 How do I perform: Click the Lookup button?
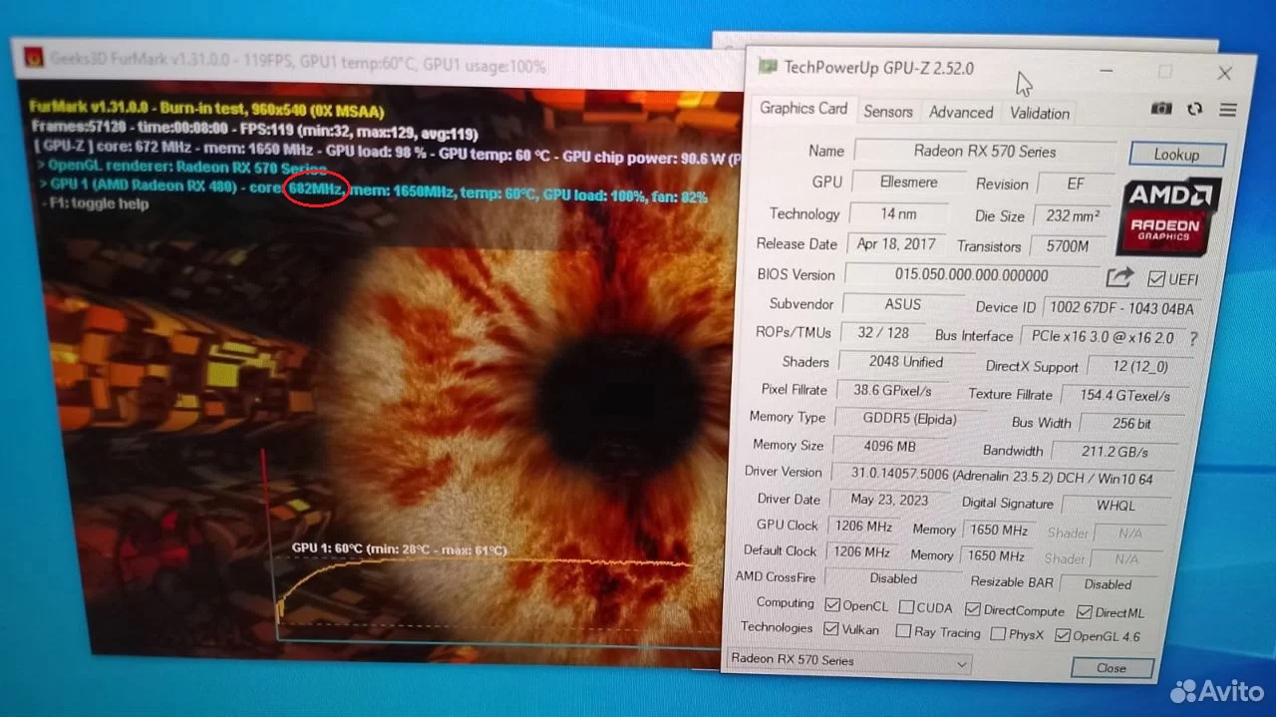(1177, 155)
